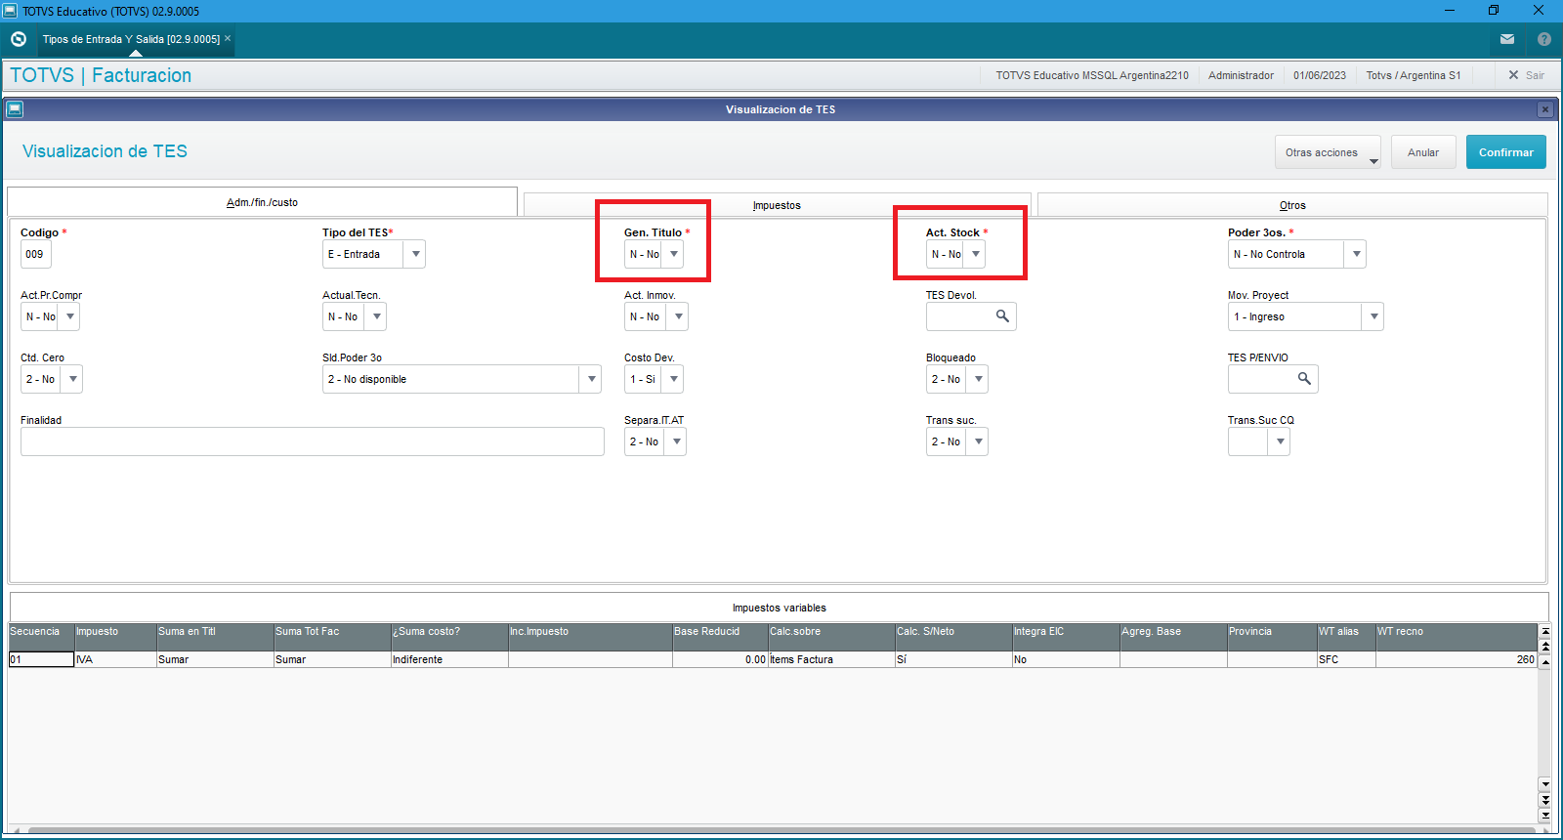Click the ¿Suma costo? column header
Screen dimensions: 1563x840
450,637
